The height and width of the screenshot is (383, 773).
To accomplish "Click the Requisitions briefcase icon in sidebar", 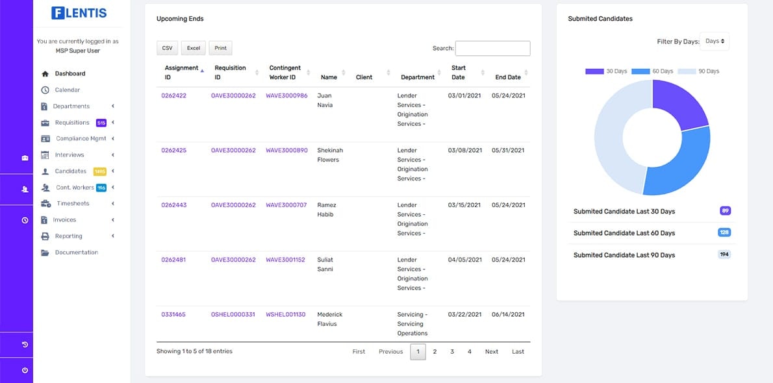I will (45, 123).
